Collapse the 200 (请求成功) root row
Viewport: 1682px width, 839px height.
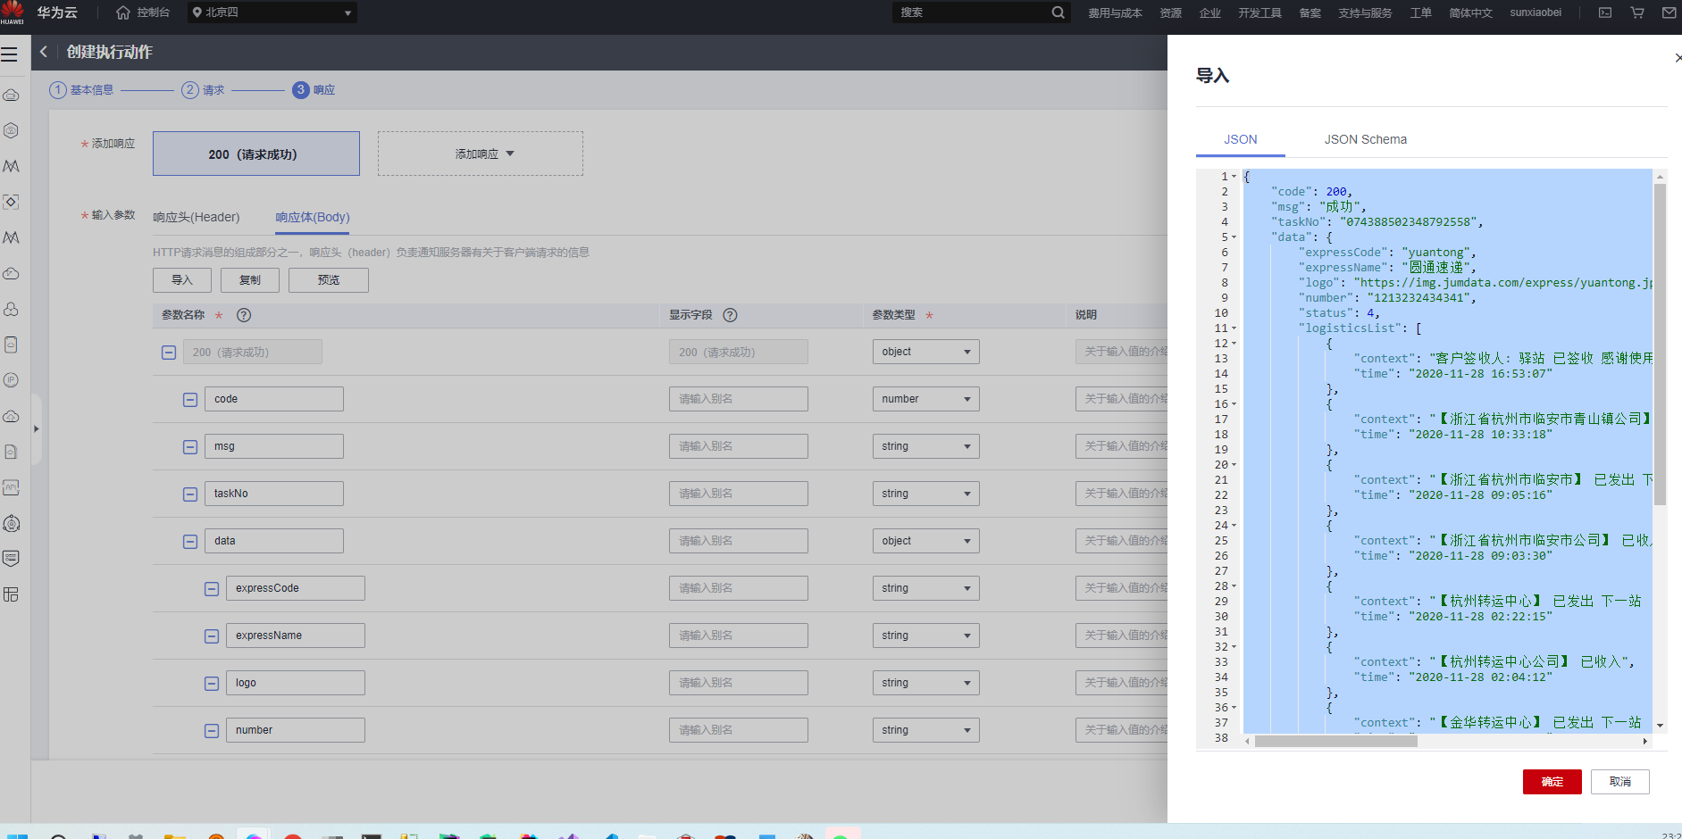pyautogui.click(x=169, y=353)
